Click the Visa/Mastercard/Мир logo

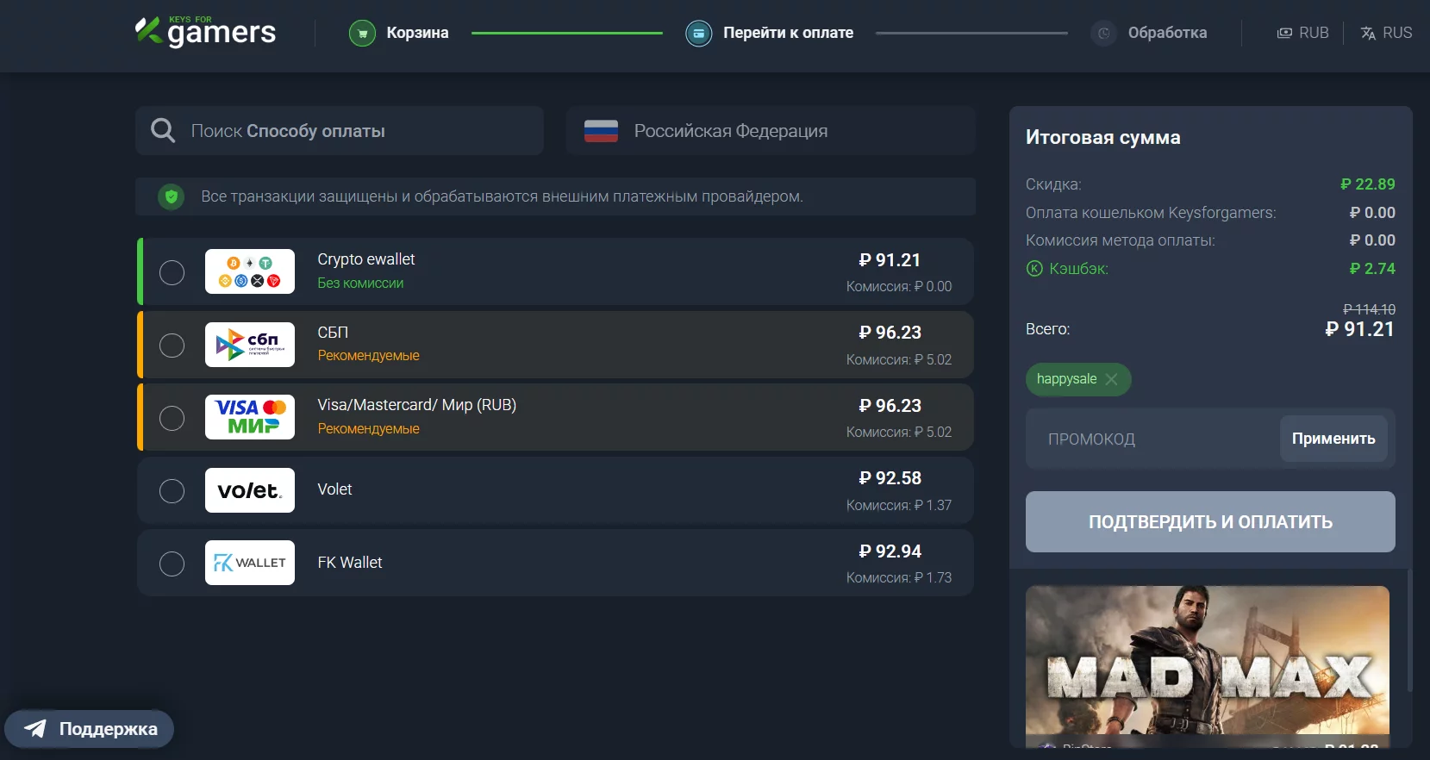tap(250, 417)
